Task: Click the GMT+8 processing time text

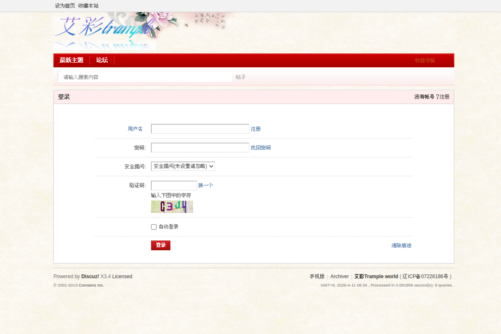Action: click(x=387, y=285)
